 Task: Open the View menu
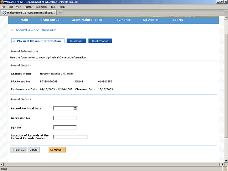coord(19,7)
